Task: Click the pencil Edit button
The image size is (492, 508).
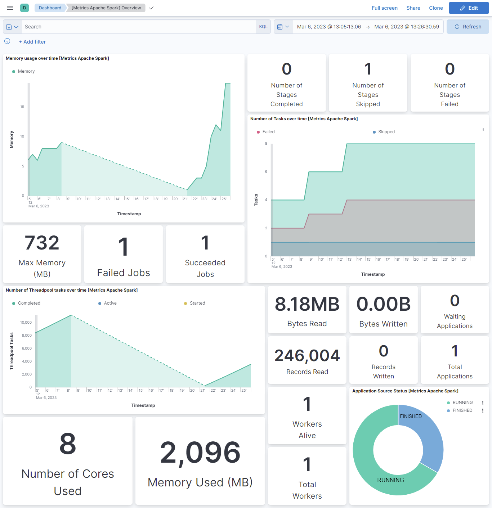Action: tap(469, 8)
